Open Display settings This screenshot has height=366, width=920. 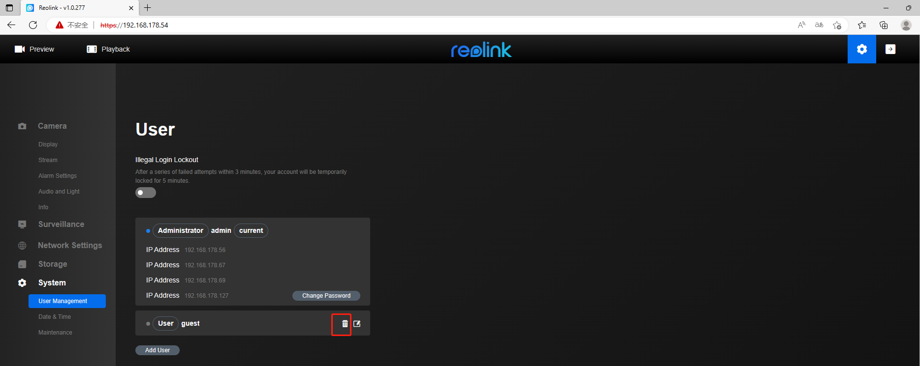point(48,144)
